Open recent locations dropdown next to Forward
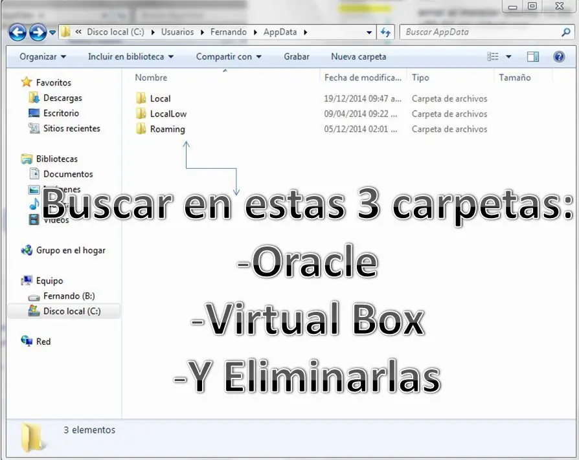Screen dimensions: 579x460 (52, 32)
